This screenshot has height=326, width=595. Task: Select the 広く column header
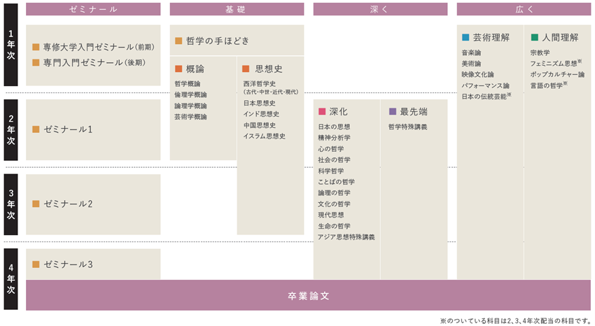(522, 9)
